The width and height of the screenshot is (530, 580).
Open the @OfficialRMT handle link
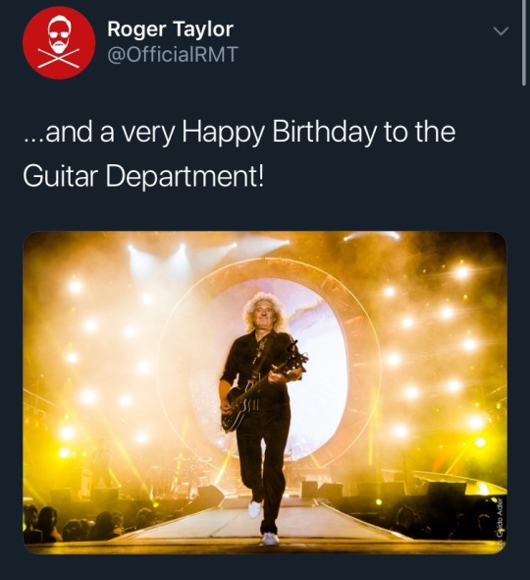coord(173,54)
